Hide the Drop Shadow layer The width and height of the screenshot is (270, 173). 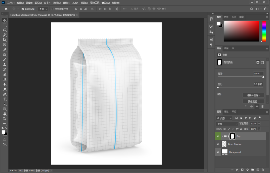coord(218,144)
